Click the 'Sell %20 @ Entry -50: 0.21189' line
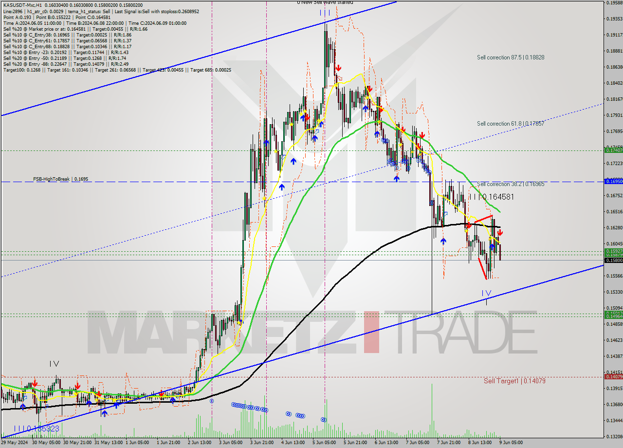 point(65,58)
